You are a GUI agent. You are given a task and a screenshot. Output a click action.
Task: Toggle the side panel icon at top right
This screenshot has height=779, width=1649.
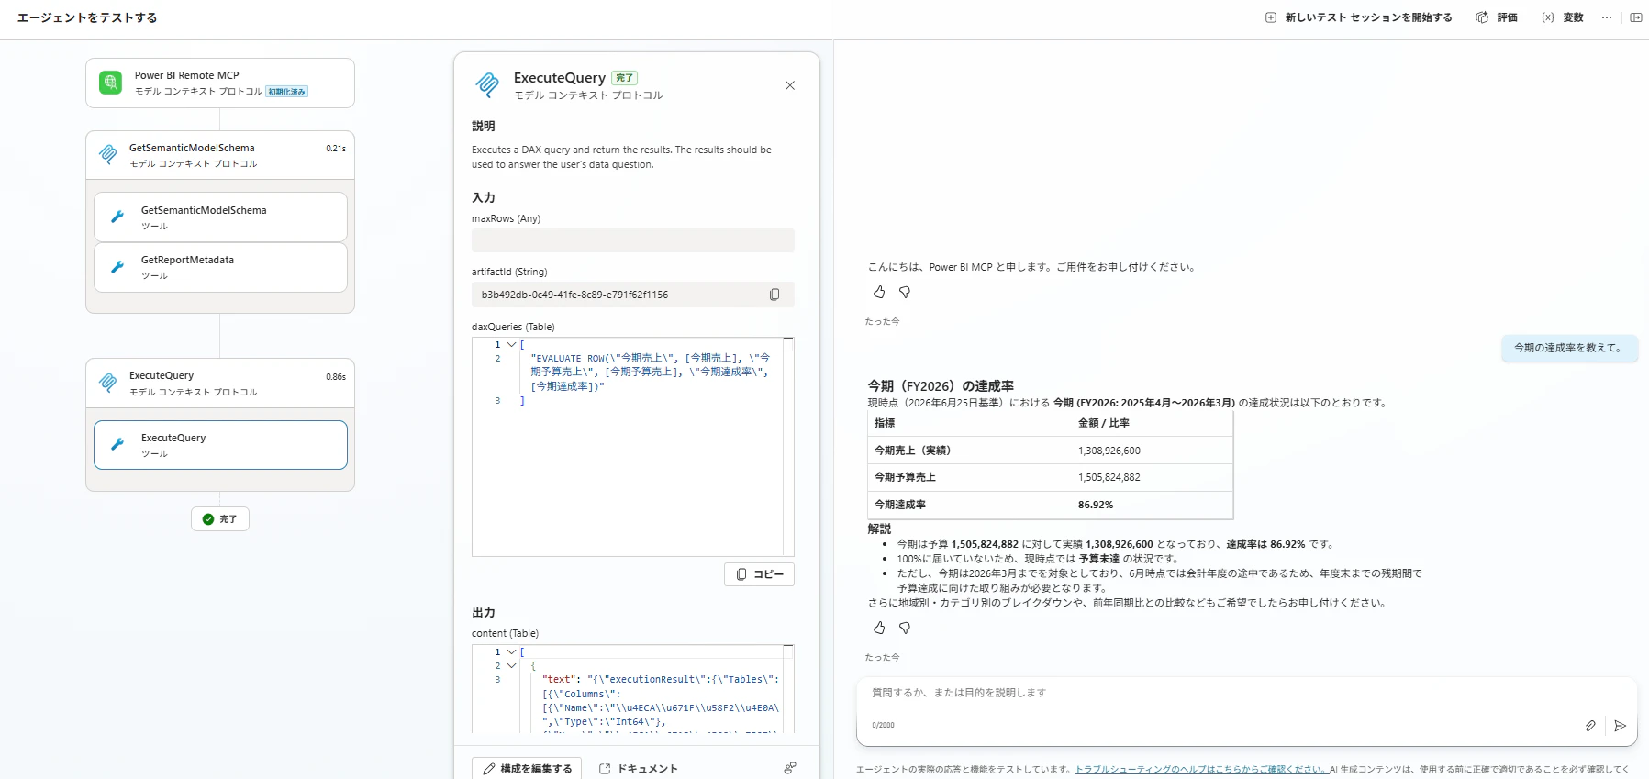coord(1636,17)
